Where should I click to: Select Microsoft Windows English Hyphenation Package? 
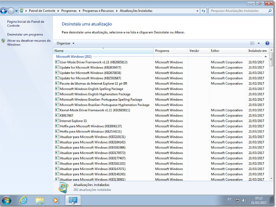click(161, 94)
